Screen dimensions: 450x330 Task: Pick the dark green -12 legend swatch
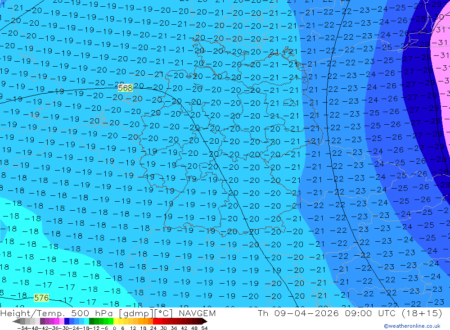91,321
